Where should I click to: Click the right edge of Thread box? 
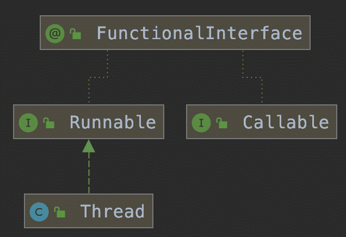pos(153,211)
